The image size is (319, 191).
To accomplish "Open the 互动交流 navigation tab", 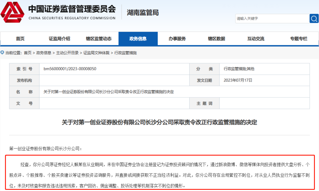I will coord(256,39).
